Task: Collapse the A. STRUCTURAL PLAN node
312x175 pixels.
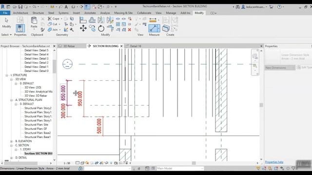Action: (x=11, y=100)
